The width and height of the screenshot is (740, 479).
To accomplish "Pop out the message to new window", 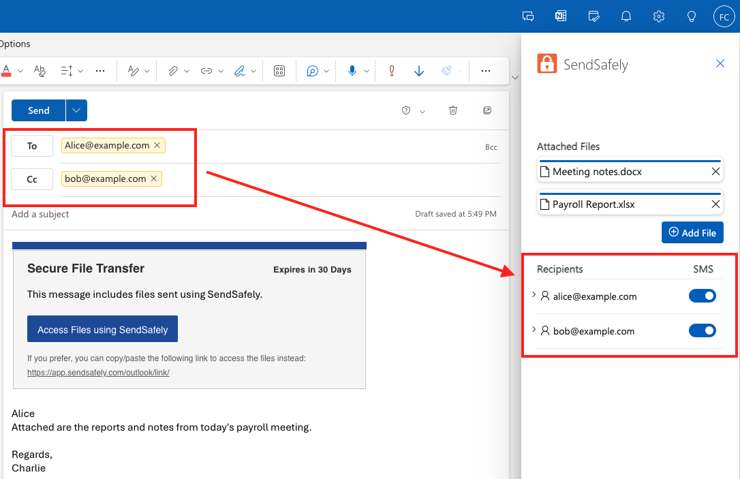I will click(487, 110).
